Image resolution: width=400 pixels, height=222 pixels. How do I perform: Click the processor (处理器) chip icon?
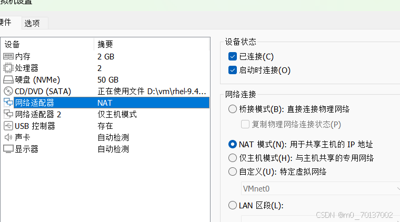(8, 68)
